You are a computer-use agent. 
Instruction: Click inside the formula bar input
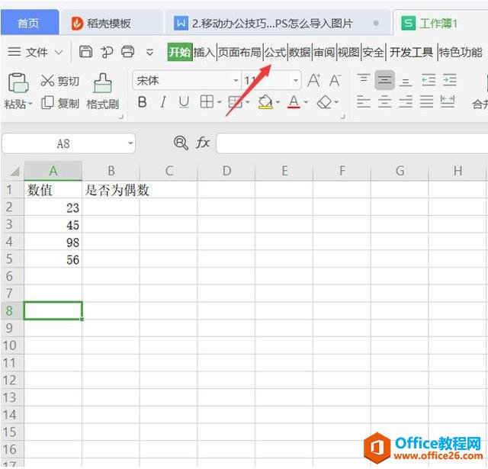tap(352, 143)
